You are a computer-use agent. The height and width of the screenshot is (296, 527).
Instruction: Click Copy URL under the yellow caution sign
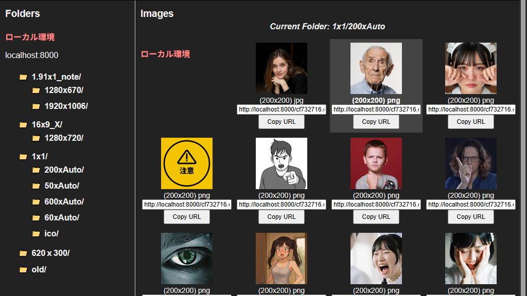pyautogui.click(x=187, y=217)
